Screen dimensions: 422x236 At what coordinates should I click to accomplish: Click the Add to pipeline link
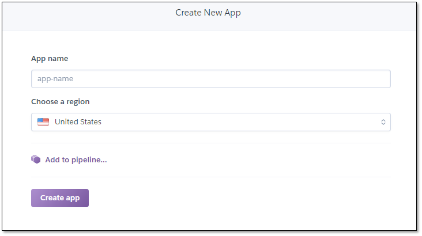pos(76,159)
